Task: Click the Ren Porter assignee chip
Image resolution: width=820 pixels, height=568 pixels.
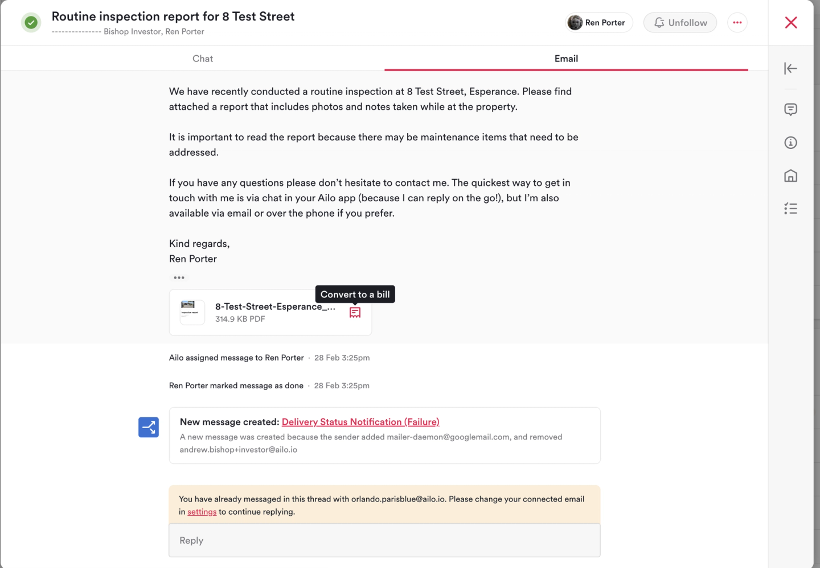Action: (x=598, y=23)
